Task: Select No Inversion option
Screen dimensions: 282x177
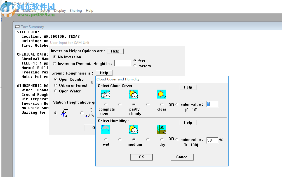Action: point(54,57)
